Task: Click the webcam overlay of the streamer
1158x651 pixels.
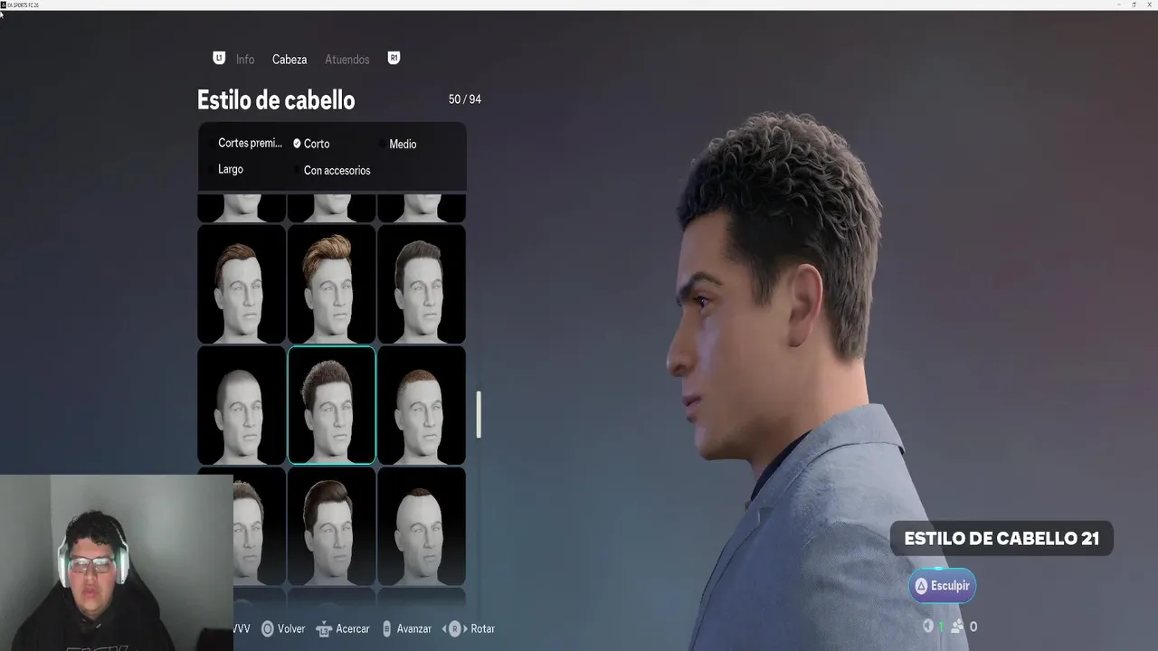Action: tap(117, 562)
